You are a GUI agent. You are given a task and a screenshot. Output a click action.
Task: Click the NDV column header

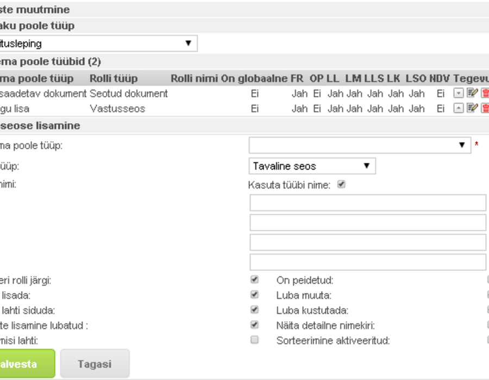[440, 78]
